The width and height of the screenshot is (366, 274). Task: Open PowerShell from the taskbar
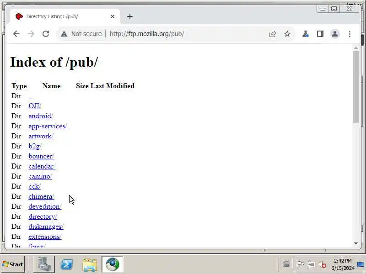tap(67, 264)
